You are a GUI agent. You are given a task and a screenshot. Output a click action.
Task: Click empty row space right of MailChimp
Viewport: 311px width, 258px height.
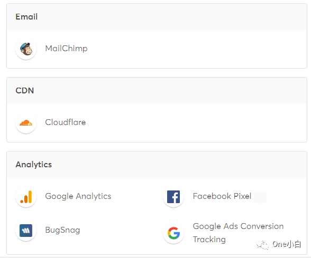196,49
